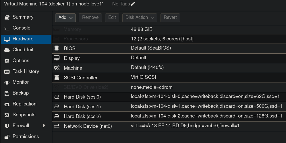286x143 pixels.
Task: Go to Snapshots section
Action: (24, 115)
